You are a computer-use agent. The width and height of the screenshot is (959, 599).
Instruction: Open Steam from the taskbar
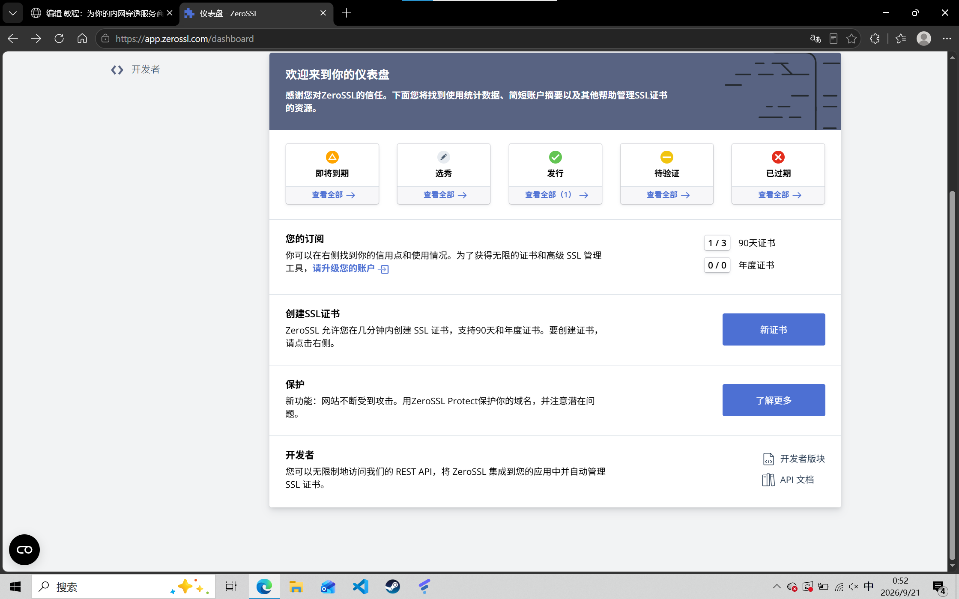(x=392, y=587)
